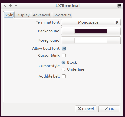Select the Underline cursor style
The image size is (125, 117).
click(x=63, y=69)
